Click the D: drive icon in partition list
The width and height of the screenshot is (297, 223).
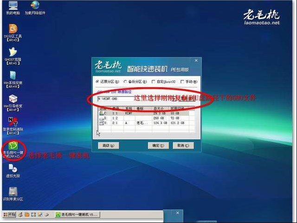click(x=102, y=118)
